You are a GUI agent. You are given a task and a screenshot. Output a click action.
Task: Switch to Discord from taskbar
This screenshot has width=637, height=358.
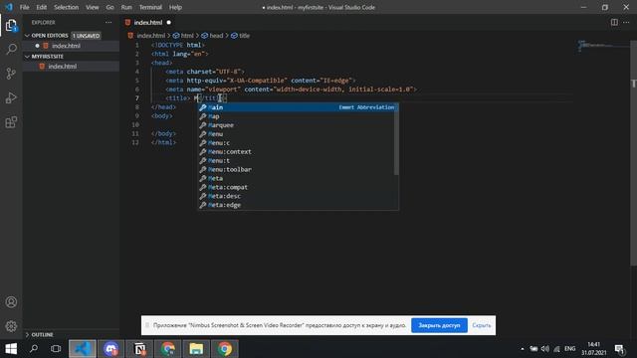point(110,349)
